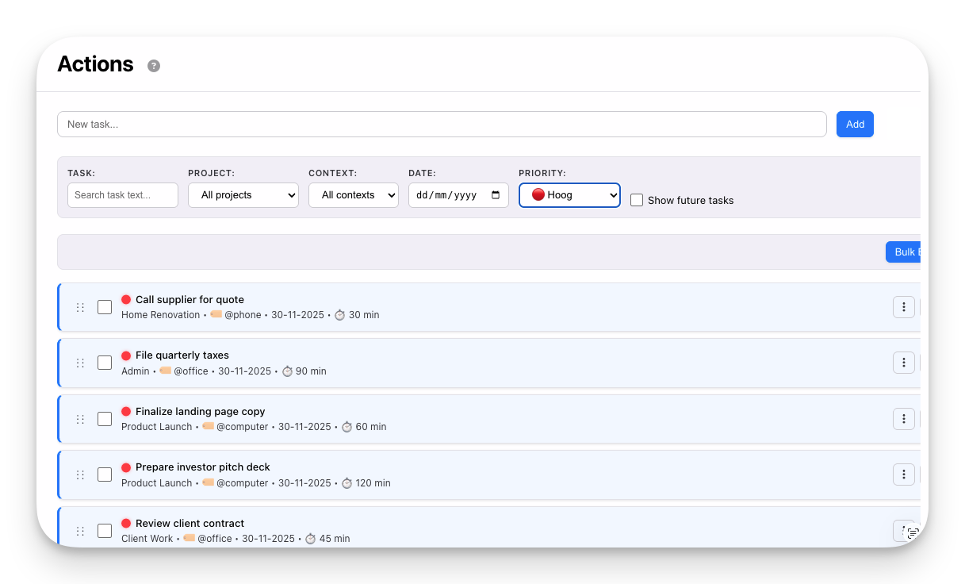Open three-dot menu for File quarterly taxes

point(904,363)
